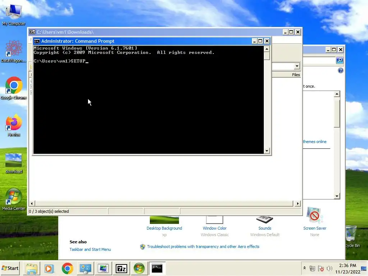Open Sounds settings
368x276 pixels.
click(265, 228)
